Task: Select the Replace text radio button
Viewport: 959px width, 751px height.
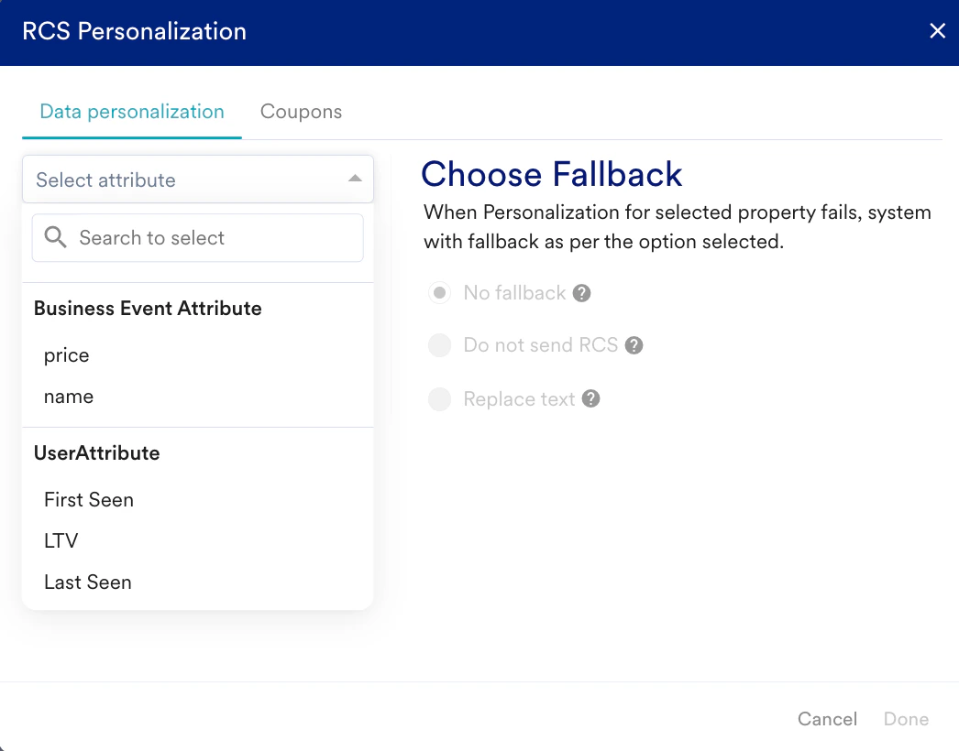Action: coord(440,399)
